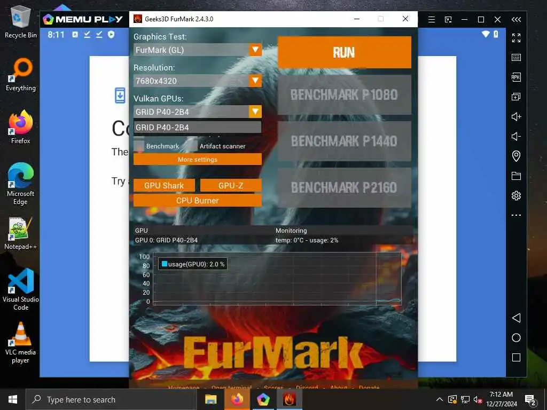This screenshot has height=410, width=547.
Task: Click the shield icon in Android status bar
Action: click(x=111, y=34)
